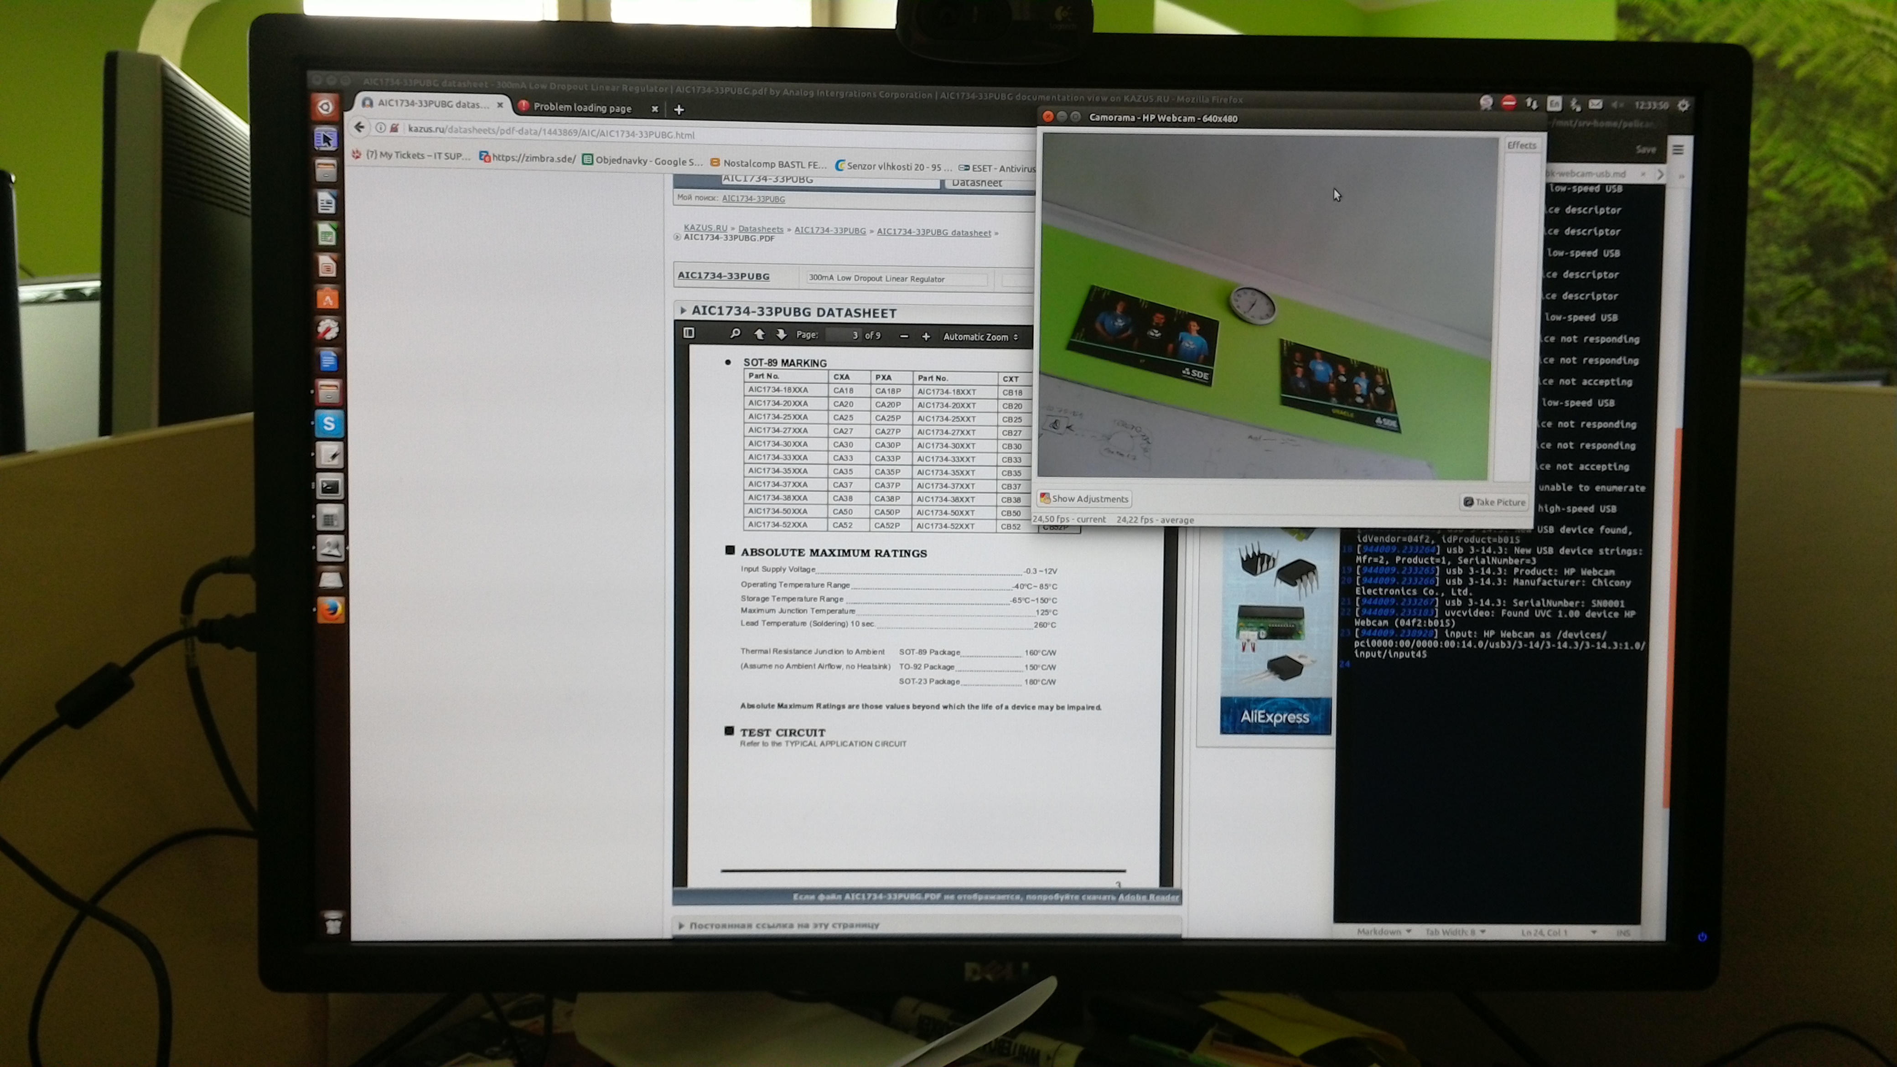This screenshot has width=1897, height=1067.
Task: Open the Effects panel in Camorama
Action: tap(1521, 145)
